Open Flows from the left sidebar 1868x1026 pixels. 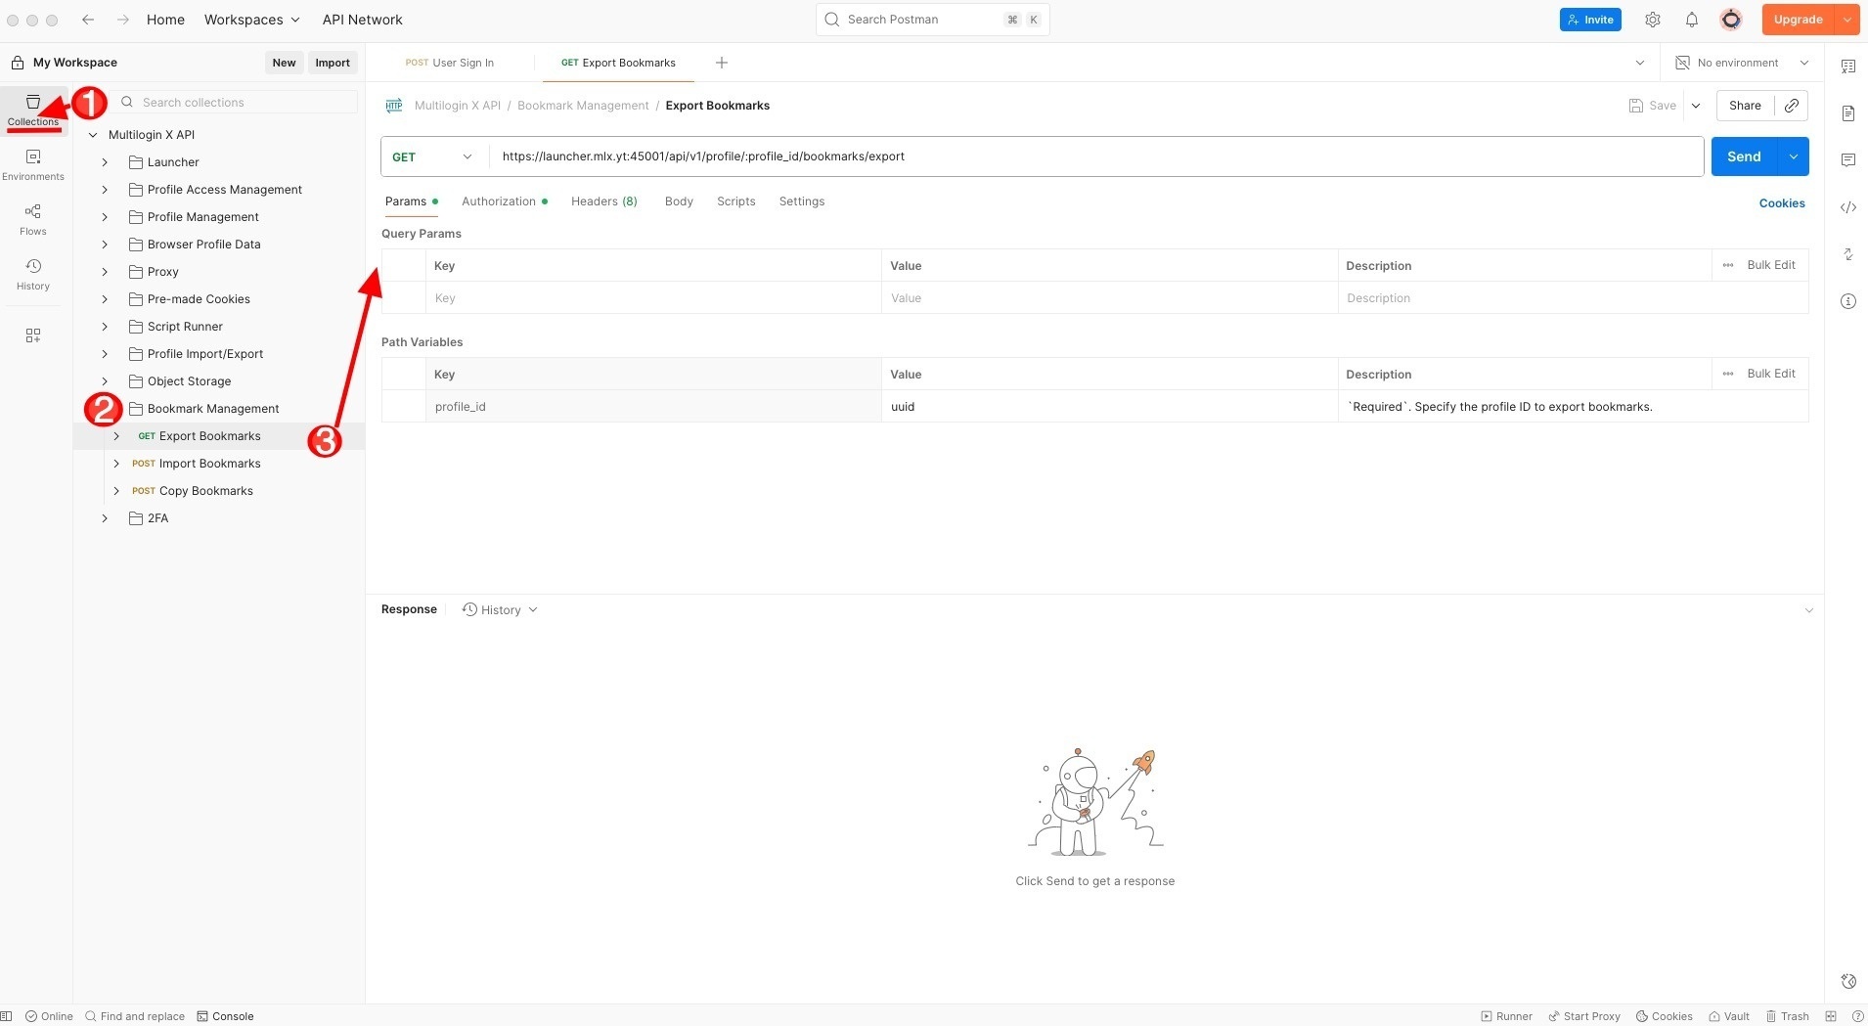pyautogui.click(x=32, y=218)
